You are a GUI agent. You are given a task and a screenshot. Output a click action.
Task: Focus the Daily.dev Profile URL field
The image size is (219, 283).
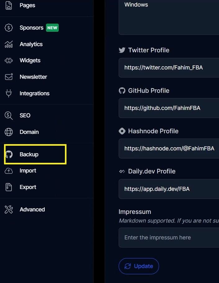click(169, 189)
